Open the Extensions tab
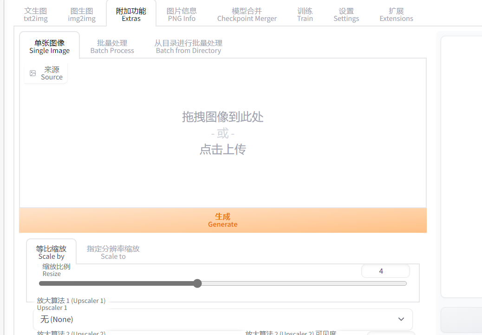The image size is (482, 335). click(396, 15)
